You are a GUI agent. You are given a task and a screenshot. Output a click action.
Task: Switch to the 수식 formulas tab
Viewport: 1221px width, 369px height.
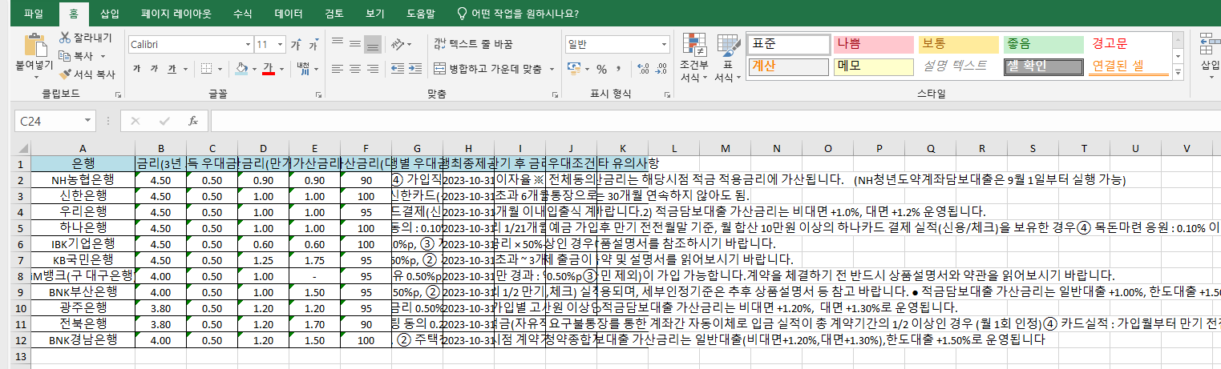pyautogui.click(x=242, y=14)
